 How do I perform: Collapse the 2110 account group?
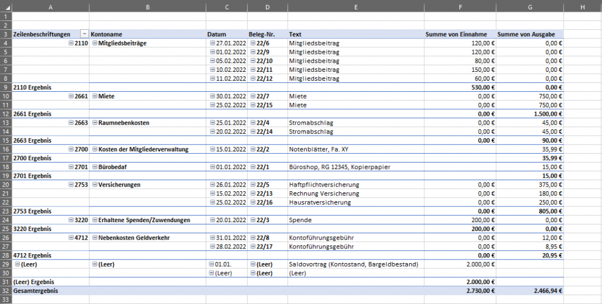pyautogui.click(x=71, y=43)
